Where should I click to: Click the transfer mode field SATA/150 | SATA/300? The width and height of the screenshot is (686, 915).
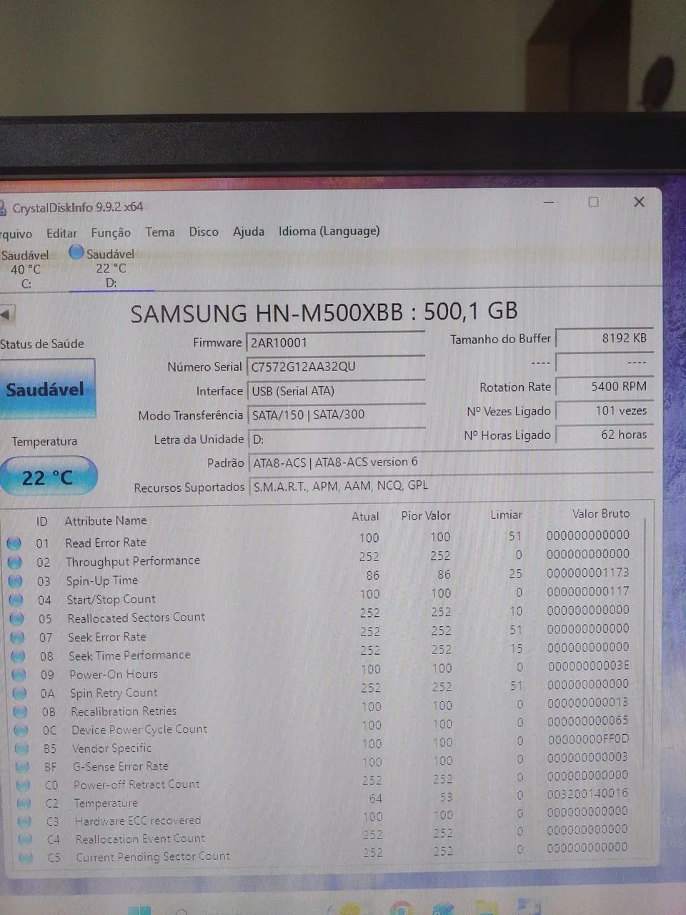pos(336,415)
